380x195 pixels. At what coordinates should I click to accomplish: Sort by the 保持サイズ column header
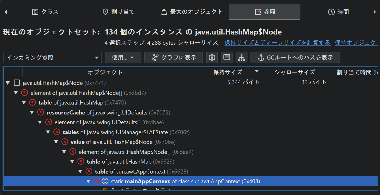(227, 72)
